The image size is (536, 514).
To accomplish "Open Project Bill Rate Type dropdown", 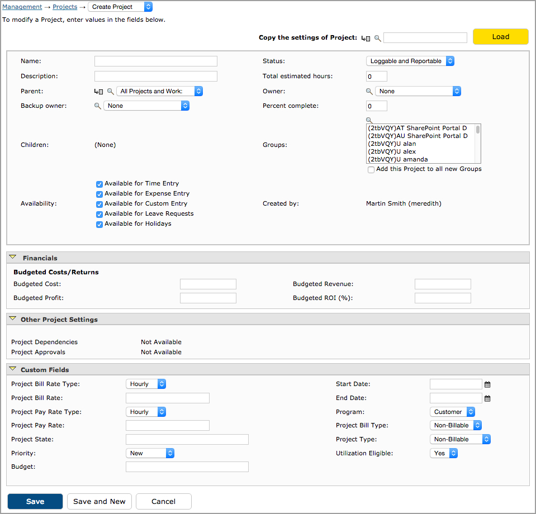I will click(146, 384).
